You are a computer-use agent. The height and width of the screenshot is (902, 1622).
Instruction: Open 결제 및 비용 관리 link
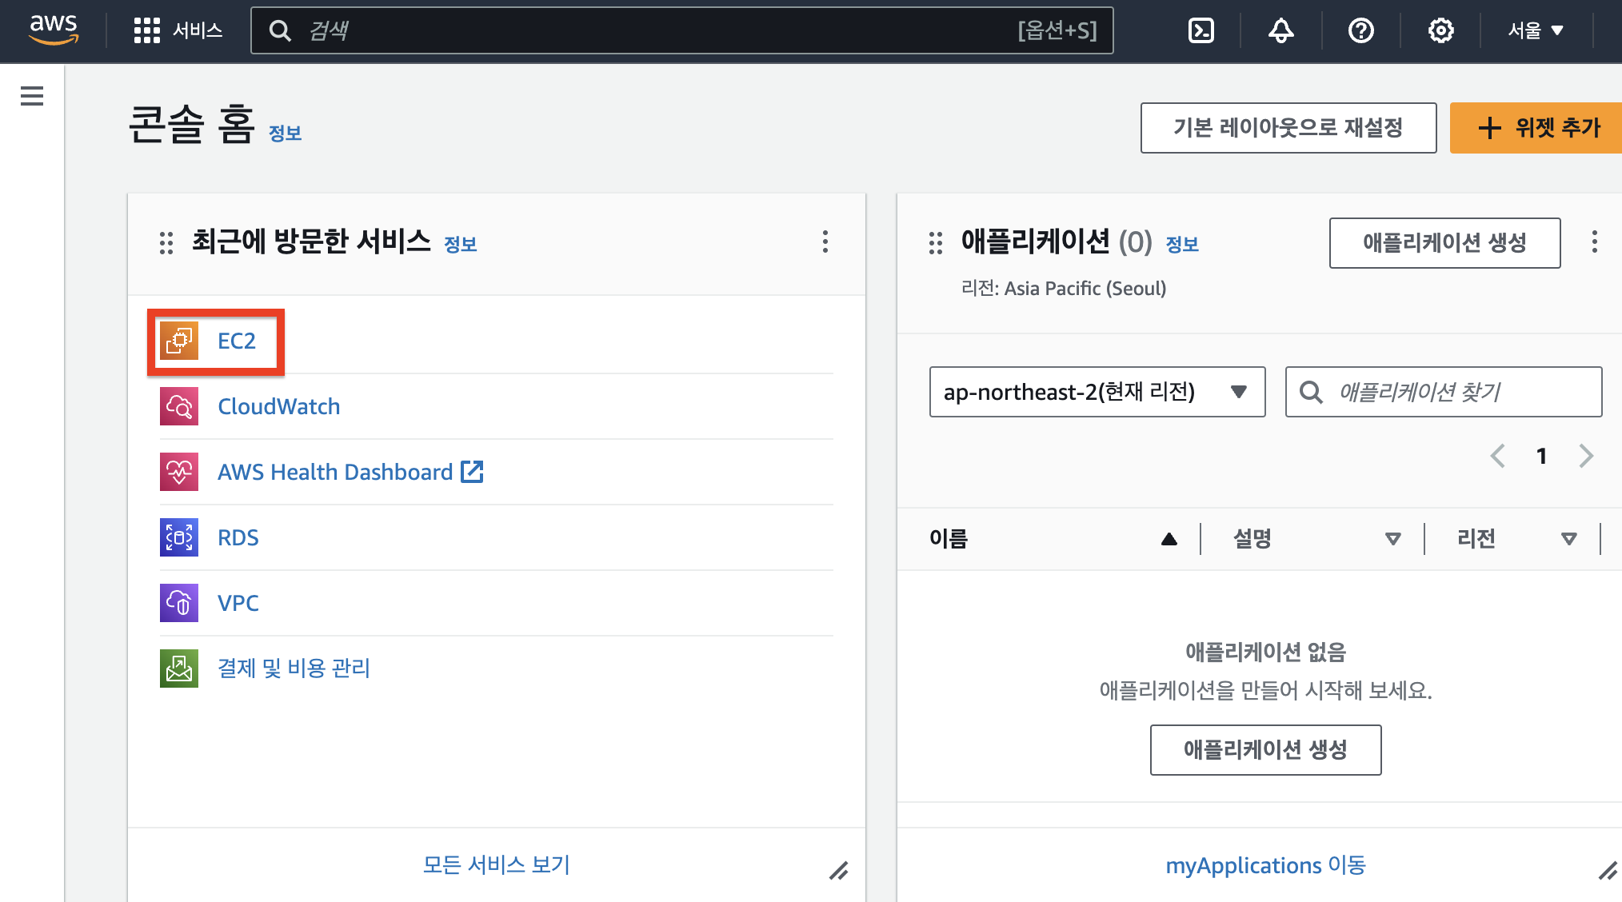[x=294, y=669]
